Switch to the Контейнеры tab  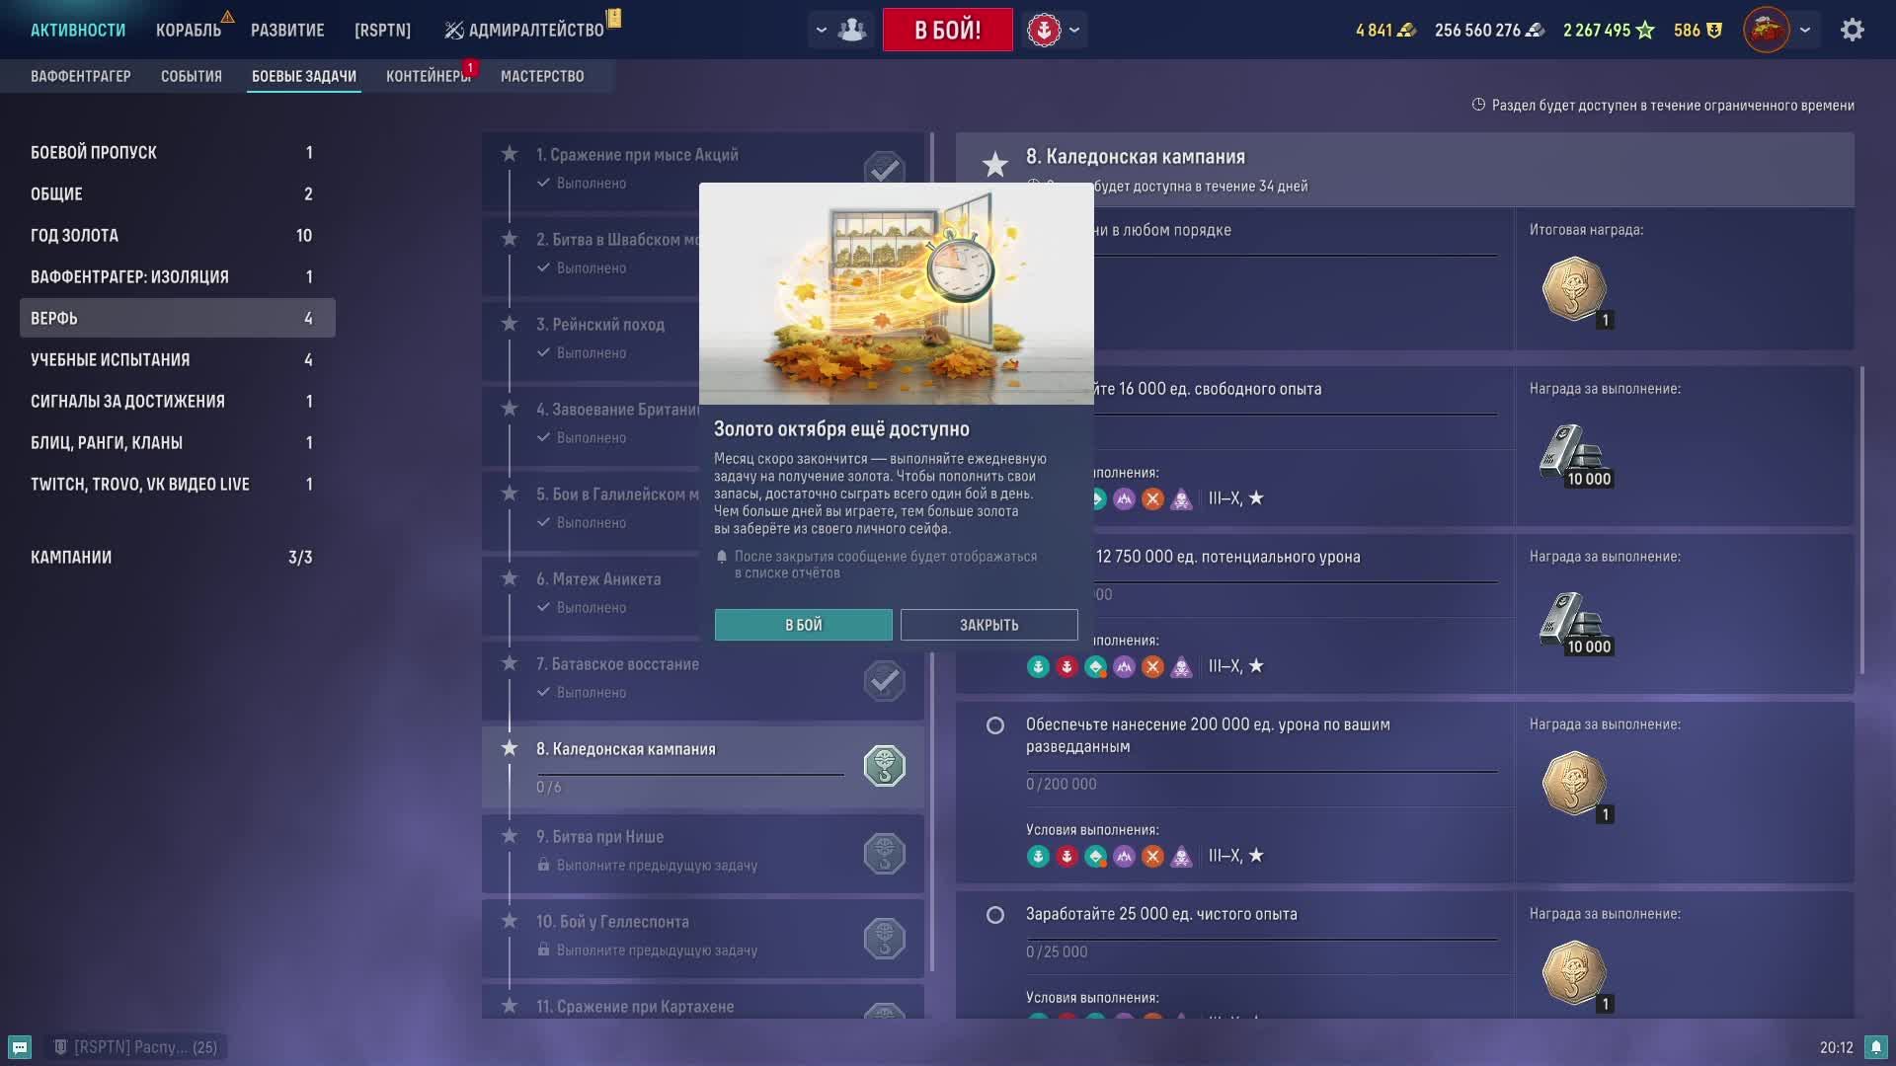(428, 76)
